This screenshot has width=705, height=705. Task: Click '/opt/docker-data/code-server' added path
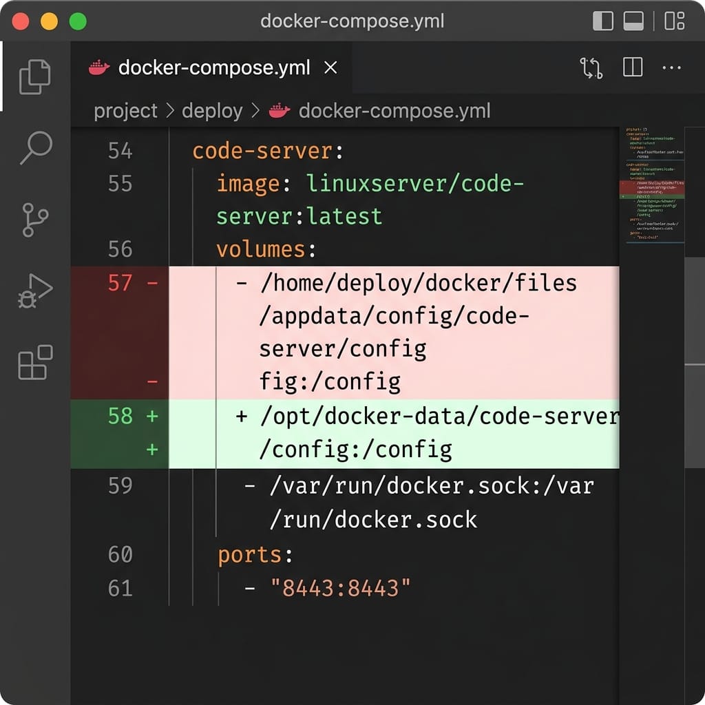point(440,417)
